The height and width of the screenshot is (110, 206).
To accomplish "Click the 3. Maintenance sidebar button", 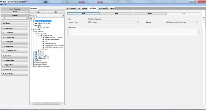I will pos(14,60).
